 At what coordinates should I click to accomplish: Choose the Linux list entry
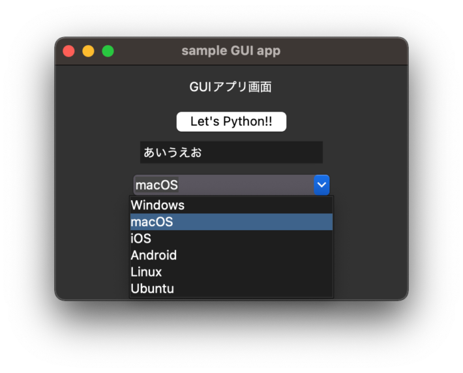pos(231,272)
